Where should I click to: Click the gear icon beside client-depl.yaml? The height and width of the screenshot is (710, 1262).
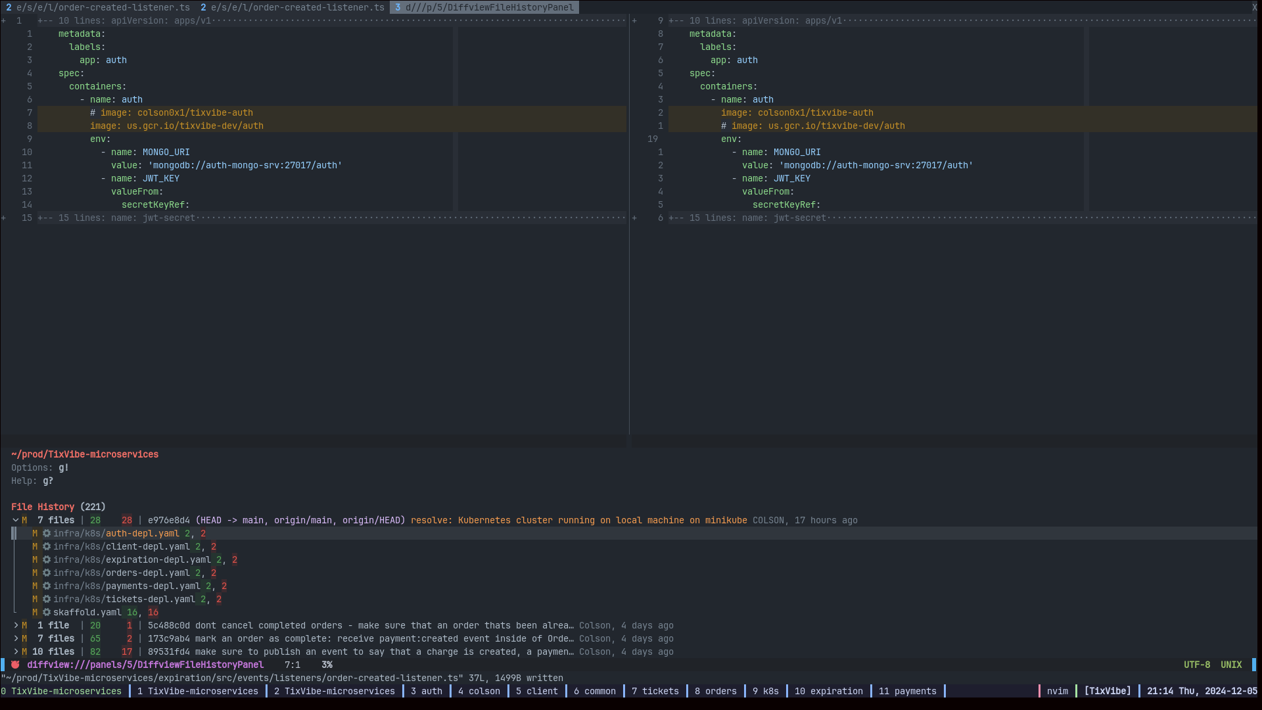(x=47, y=546)
